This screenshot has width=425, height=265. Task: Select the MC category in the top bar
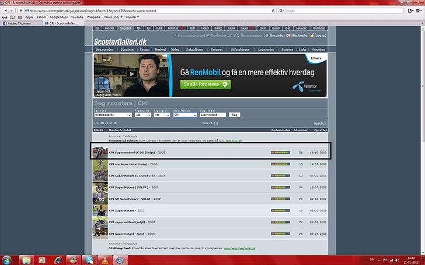click(x=139, y=27)
